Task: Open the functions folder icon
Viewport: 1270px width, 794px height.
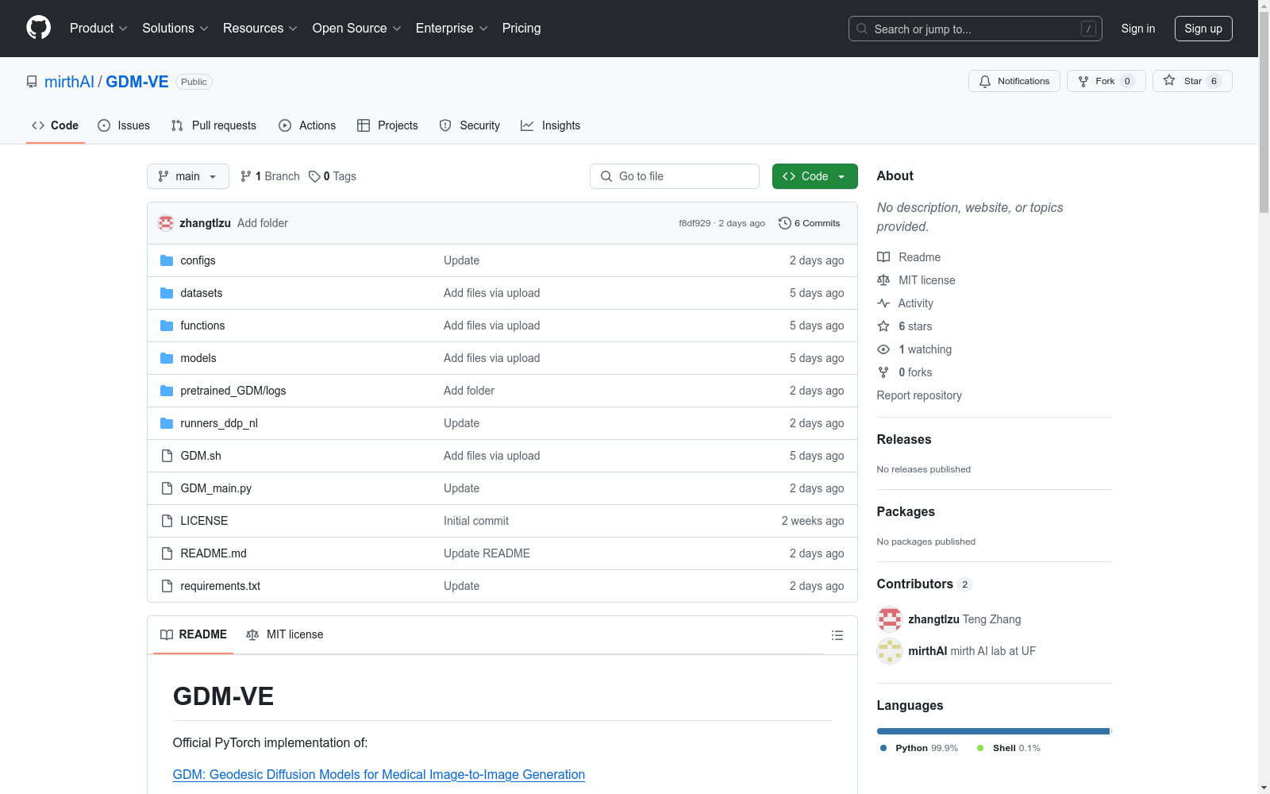Action: (x=167, y=326)
